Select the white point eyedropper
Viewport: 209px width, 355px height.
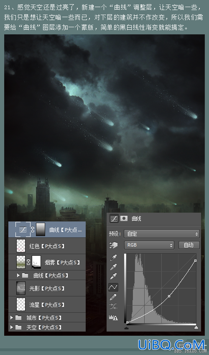coord(113,276)
